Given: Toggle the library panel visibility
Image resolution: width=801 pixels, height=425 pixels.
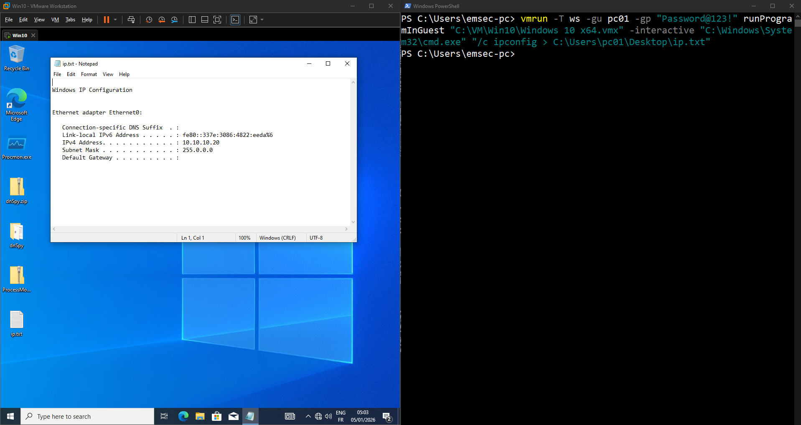Looking at the screenshot, I should (192, 20).
